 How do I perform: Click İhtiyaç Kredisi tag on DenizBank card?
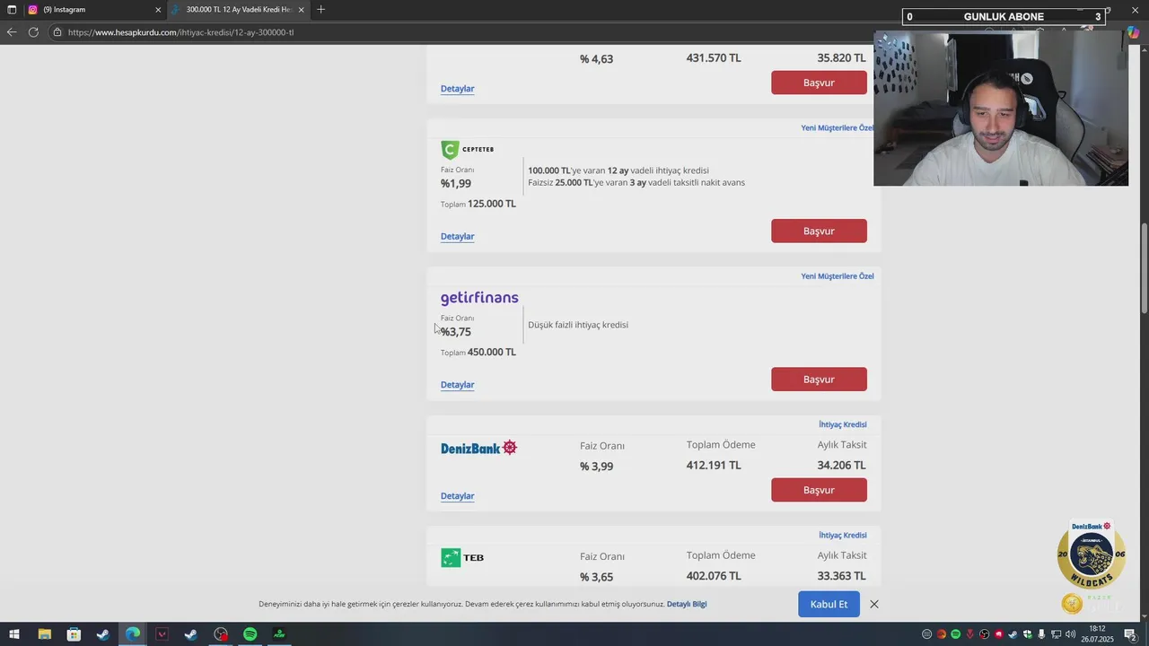click(x=842, y=424)
